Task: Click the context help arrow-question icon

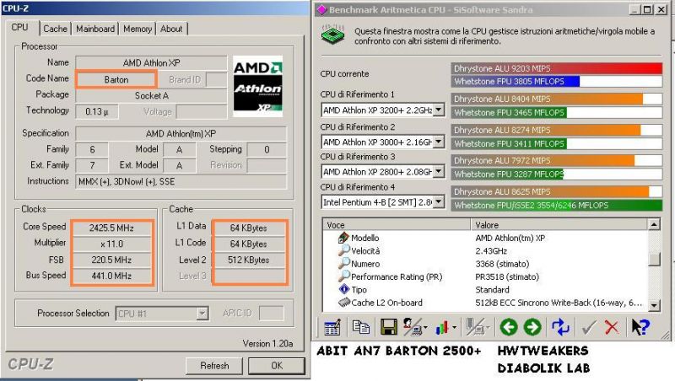Action: 640,328
